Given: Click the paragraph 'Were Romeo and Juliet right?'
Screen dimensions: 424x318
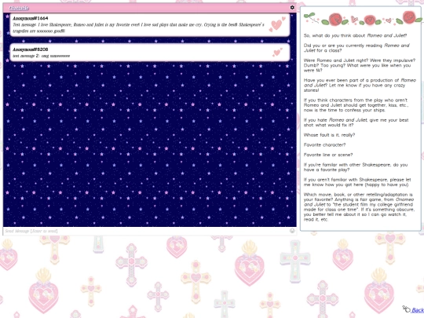Looking at the screenshot, I should click(359, 65).
